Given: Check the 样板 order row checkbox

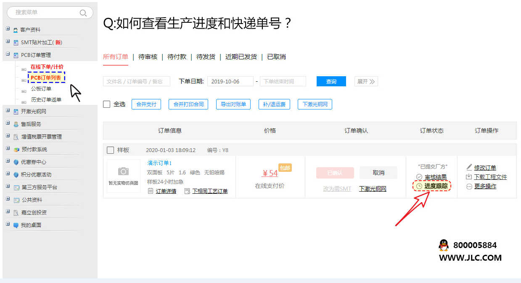Looking at the screenshot, I should (110, 150).
